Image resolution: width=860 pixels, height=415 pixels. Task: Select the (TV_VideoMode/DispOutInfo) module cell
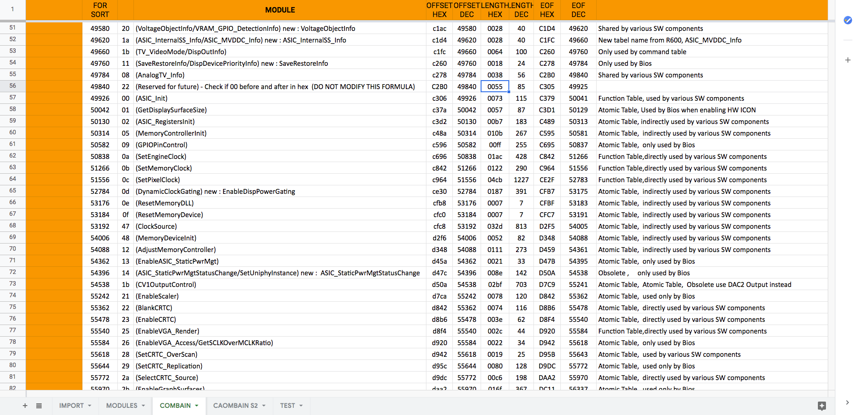pyautogui.click(x=280, y=51)
